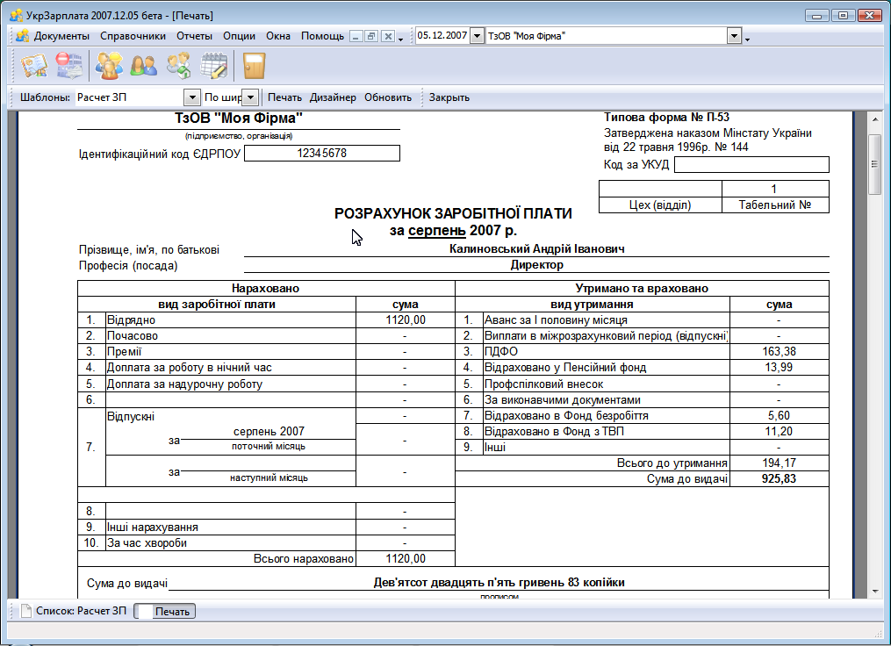Click the Дизайнер button
The width and height of the screenshot is (891, 646).
pos(333,97)
